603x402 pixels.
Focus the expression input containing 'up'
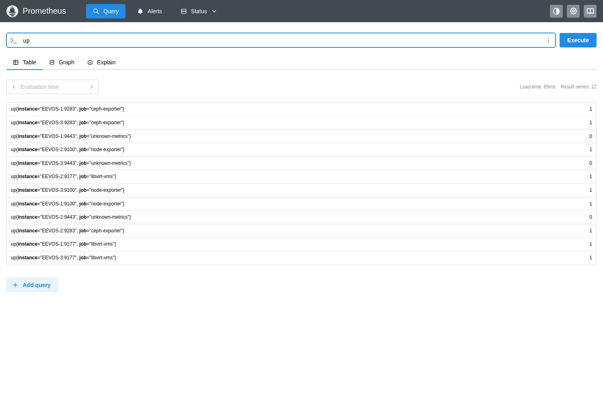pyautogui.click(x=281, y=40)
